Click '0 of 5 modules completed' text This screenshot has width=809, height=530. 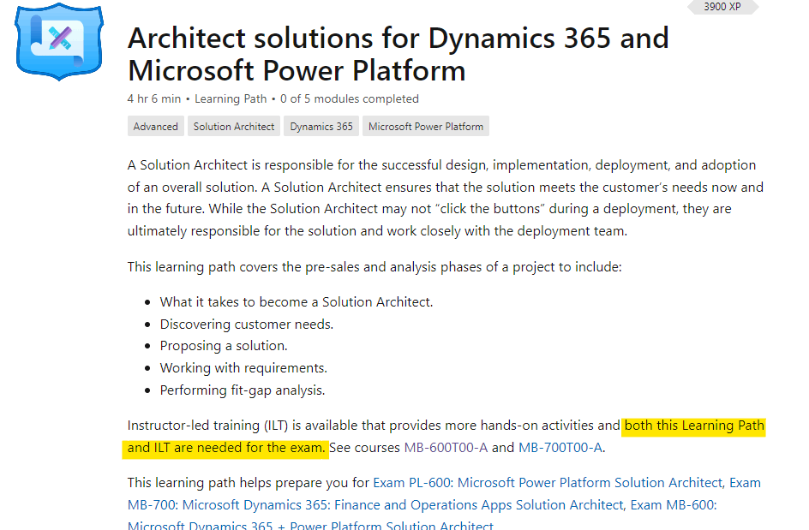point(350,99)
